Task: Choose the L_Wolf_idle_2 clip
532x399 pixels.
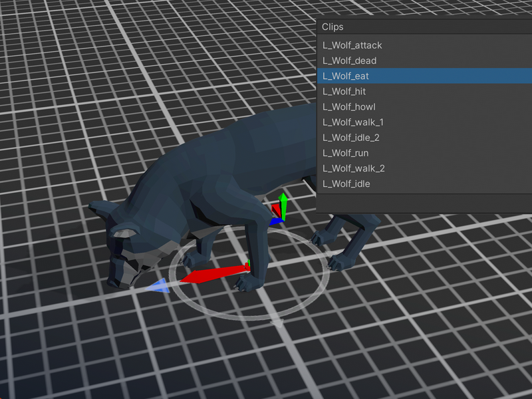Action: [424, 138]
